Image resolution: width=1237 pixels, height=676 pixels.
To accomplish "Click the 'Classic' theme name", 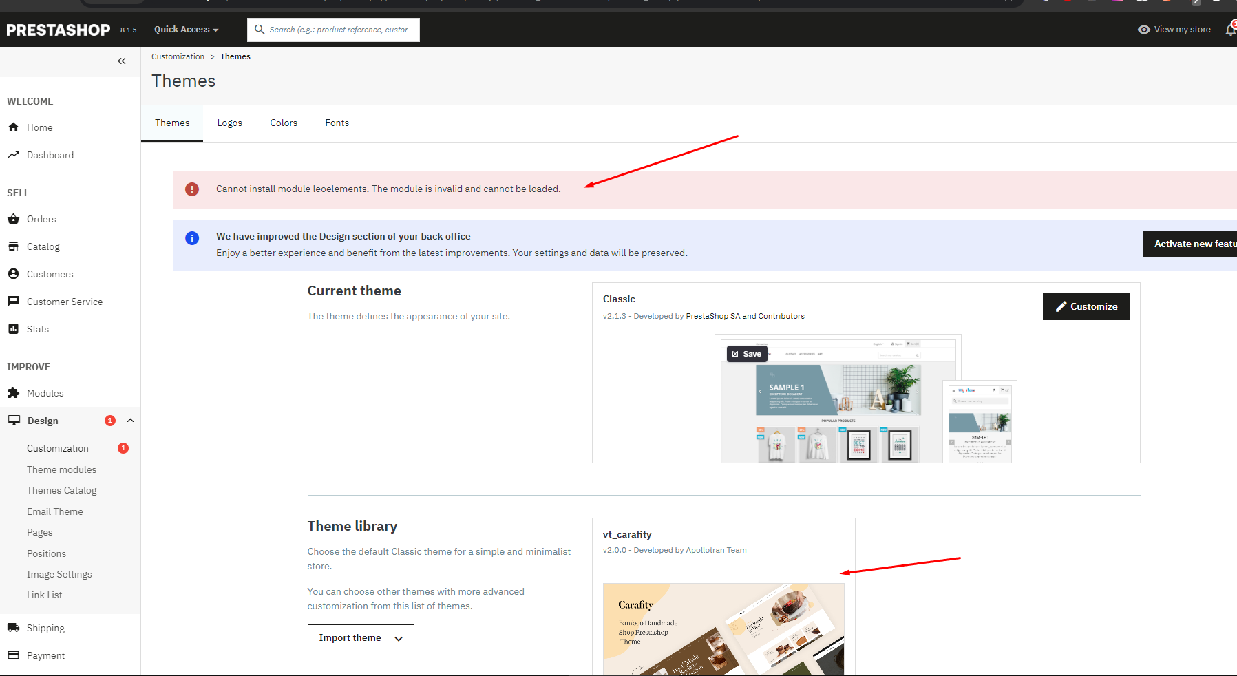I will 619,299.
